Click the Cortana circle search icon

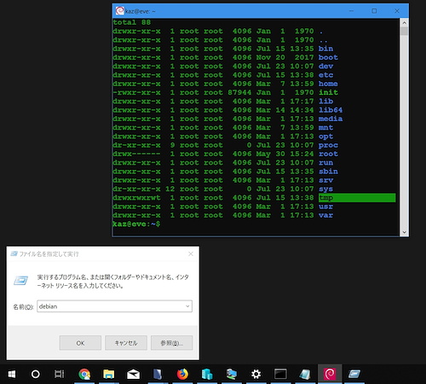click(36, 374)
